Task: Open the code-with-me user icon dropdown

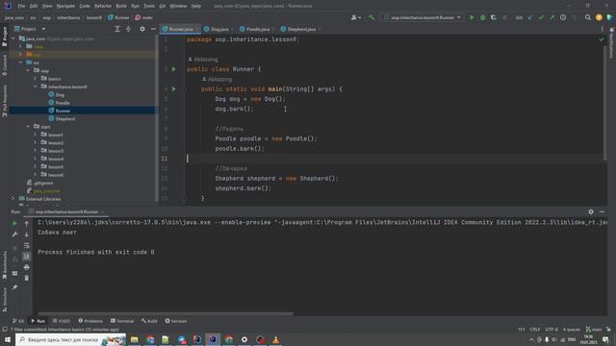Action: (x=356, y=17)
